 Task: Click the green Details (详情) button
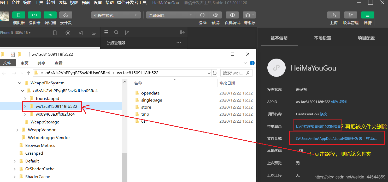click(368, 15)
